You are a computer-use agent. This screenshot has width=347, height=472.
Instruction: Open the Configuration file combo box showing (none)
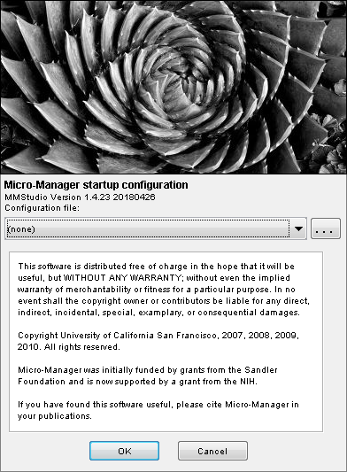tap(156, 228)
